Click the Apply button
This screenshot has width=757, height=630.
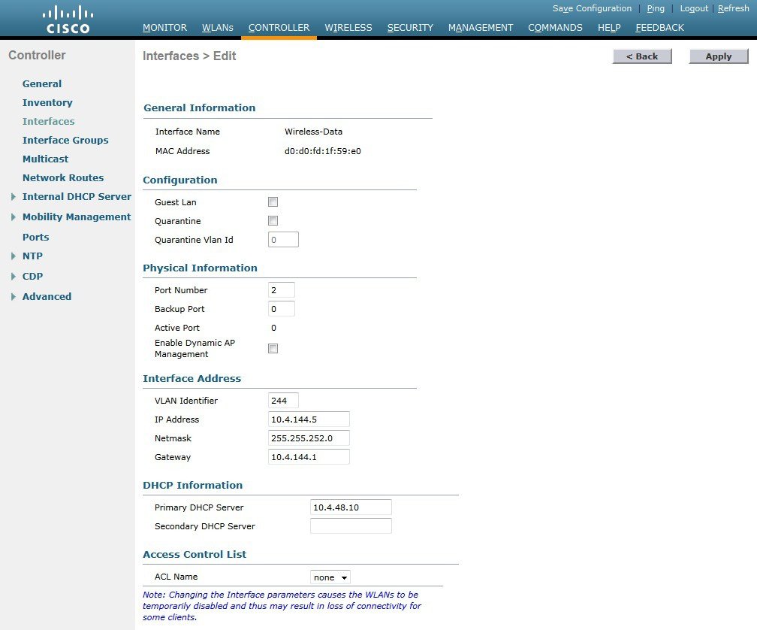717,56
